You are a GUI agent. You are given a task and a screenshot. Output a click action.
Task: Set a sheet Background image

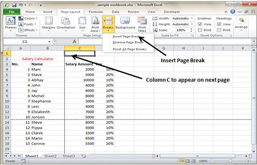tap(125, 23)
